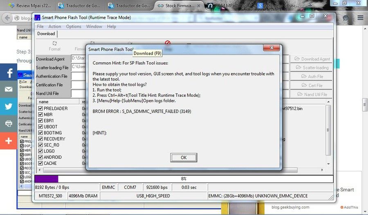Viewport: 368px width, 215px height.
Task: Share page via email sidebar icon
Action: click(9, 89)
